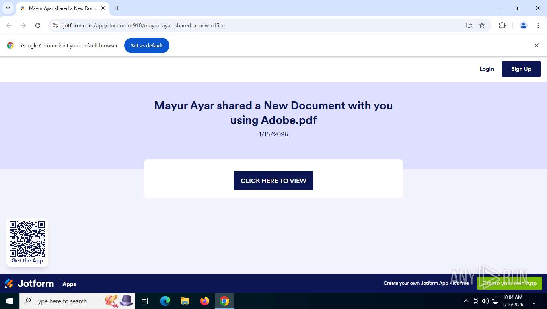Open the Chrome three-dot menu
The image size is (547, 309).
[538, 25]
